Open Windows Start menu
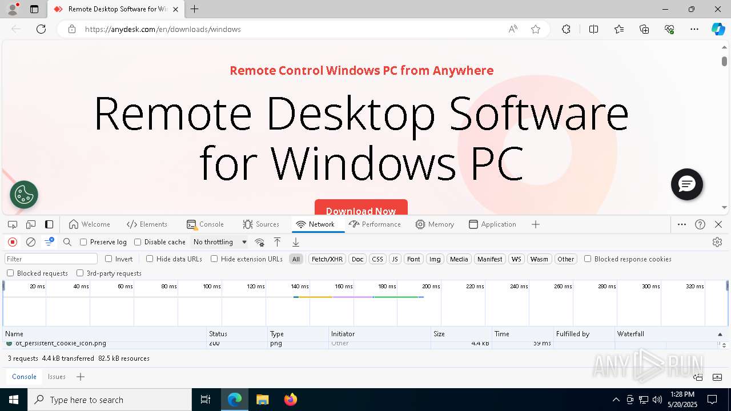Screen dimensions: 731x411 [14, 400]
